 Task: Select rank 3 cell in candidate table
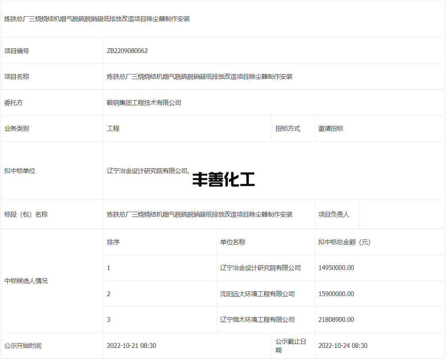160,319
